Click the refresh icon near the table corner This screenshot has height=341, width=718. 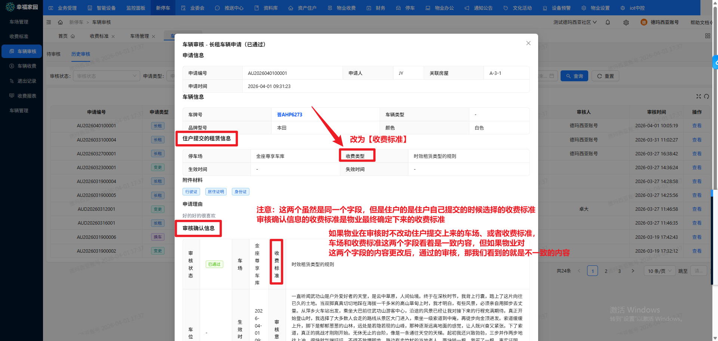click(x=707, y=96)
